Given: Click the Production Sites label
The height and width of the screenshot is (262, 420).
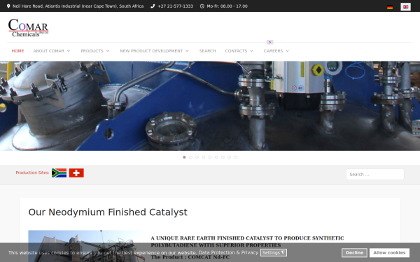Looking at the screenshot, I should [x=32, y=173].
